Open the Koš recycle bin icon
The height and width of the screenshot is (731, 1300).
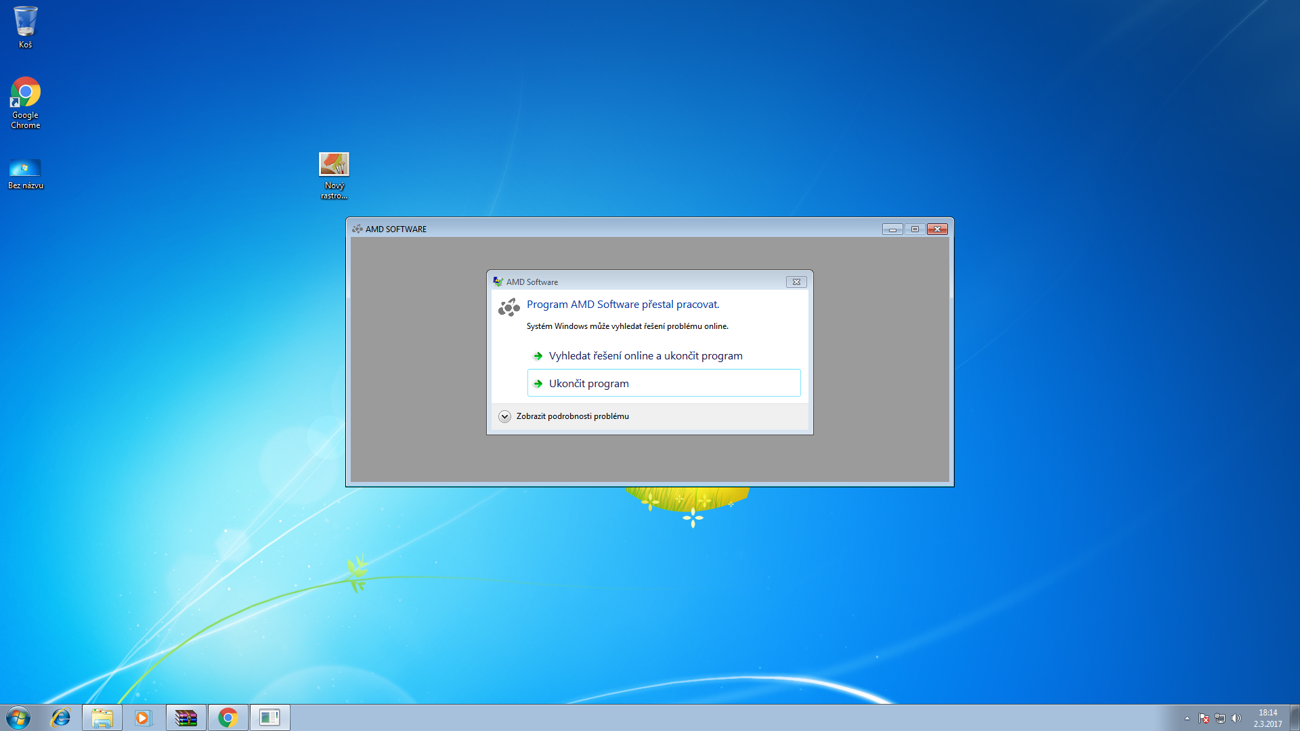25,27
